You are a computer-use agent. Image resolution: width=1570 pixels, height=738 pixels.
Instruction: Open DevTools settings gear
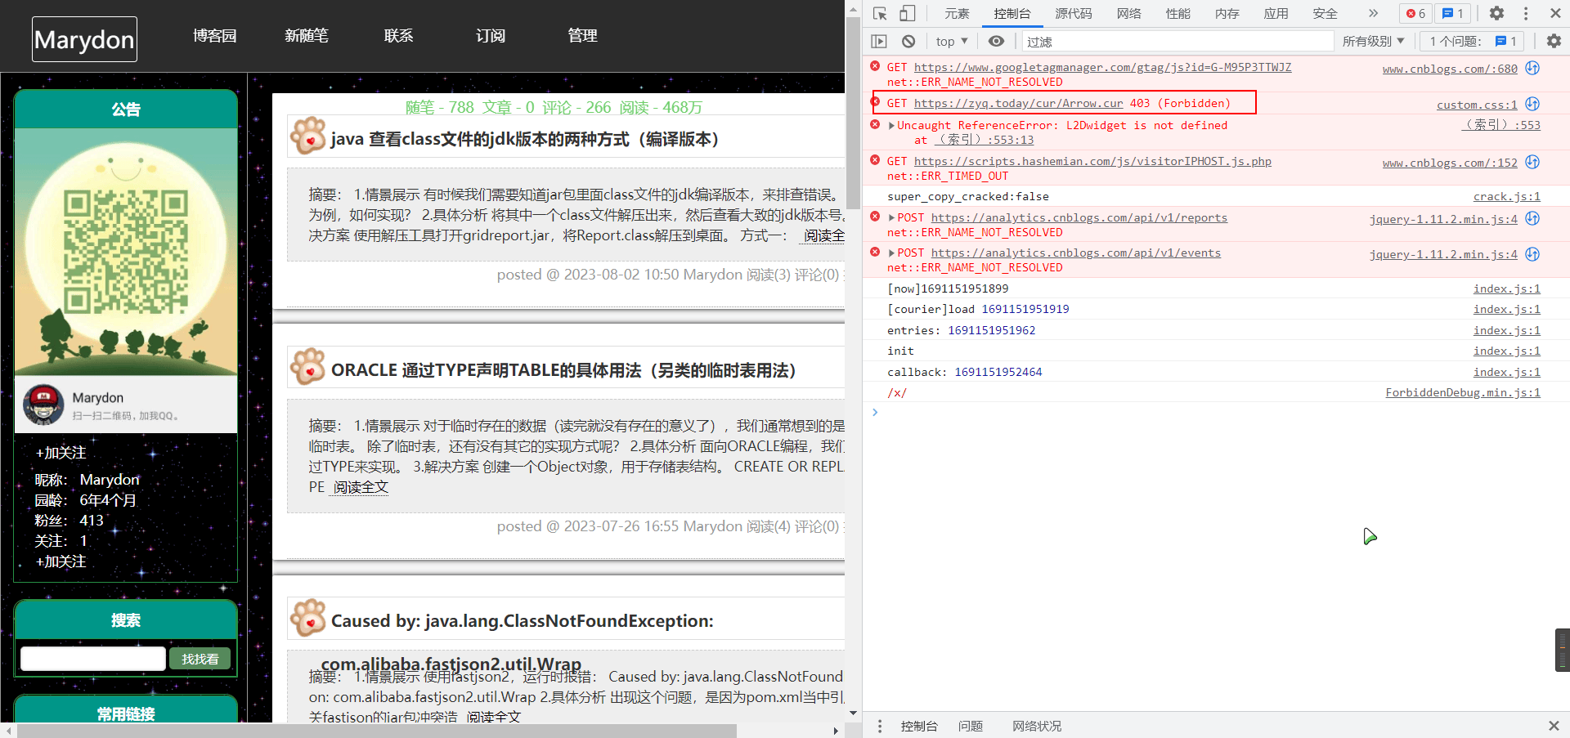click(1496, 13)
